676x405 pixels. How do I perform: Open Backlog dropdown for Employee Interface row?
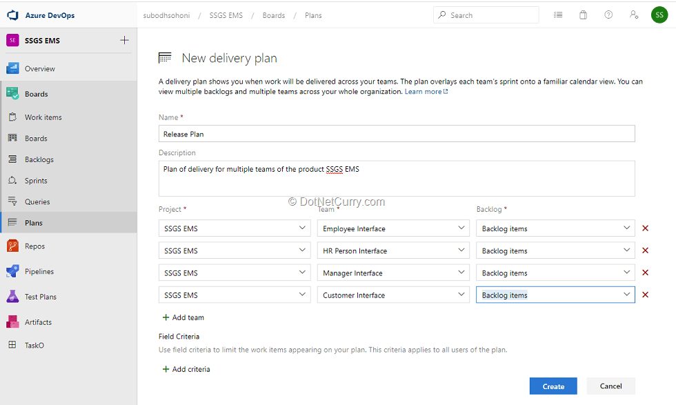pyautogui.click(x=555, y=228)
